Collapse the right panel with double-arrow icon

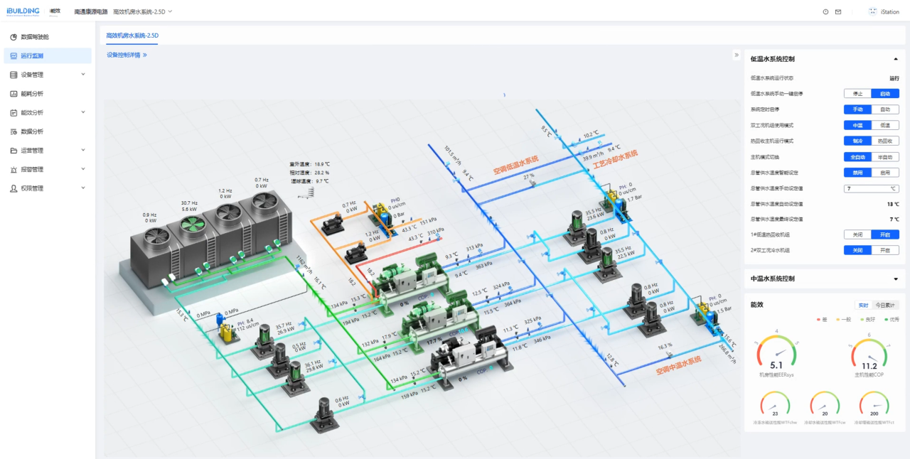(x=737, y=55)
